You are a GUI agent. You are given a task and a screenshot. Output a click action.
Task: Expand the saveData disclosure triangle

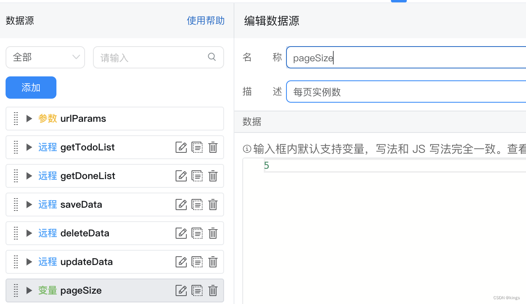[x=29, y=205]
